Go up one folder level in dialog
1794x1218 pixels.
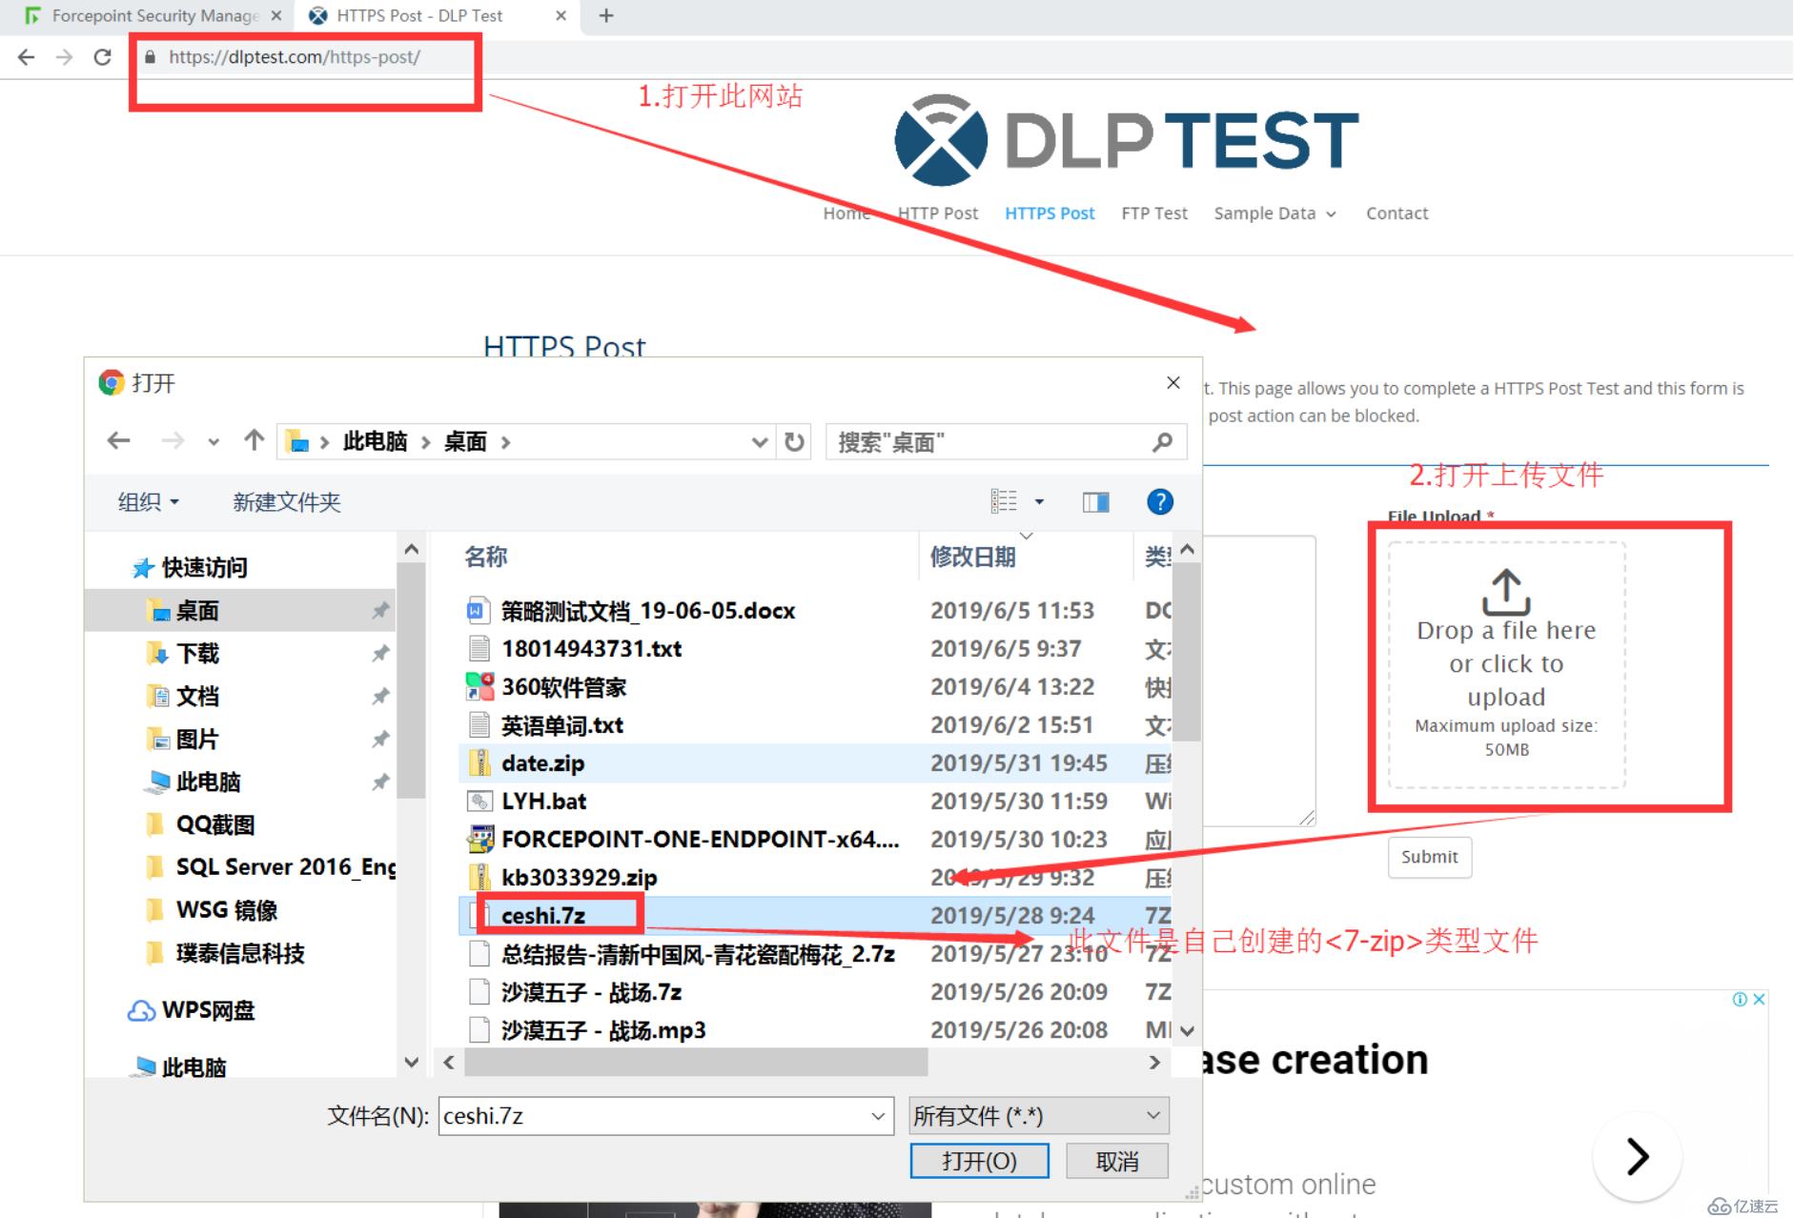[254, 440]
